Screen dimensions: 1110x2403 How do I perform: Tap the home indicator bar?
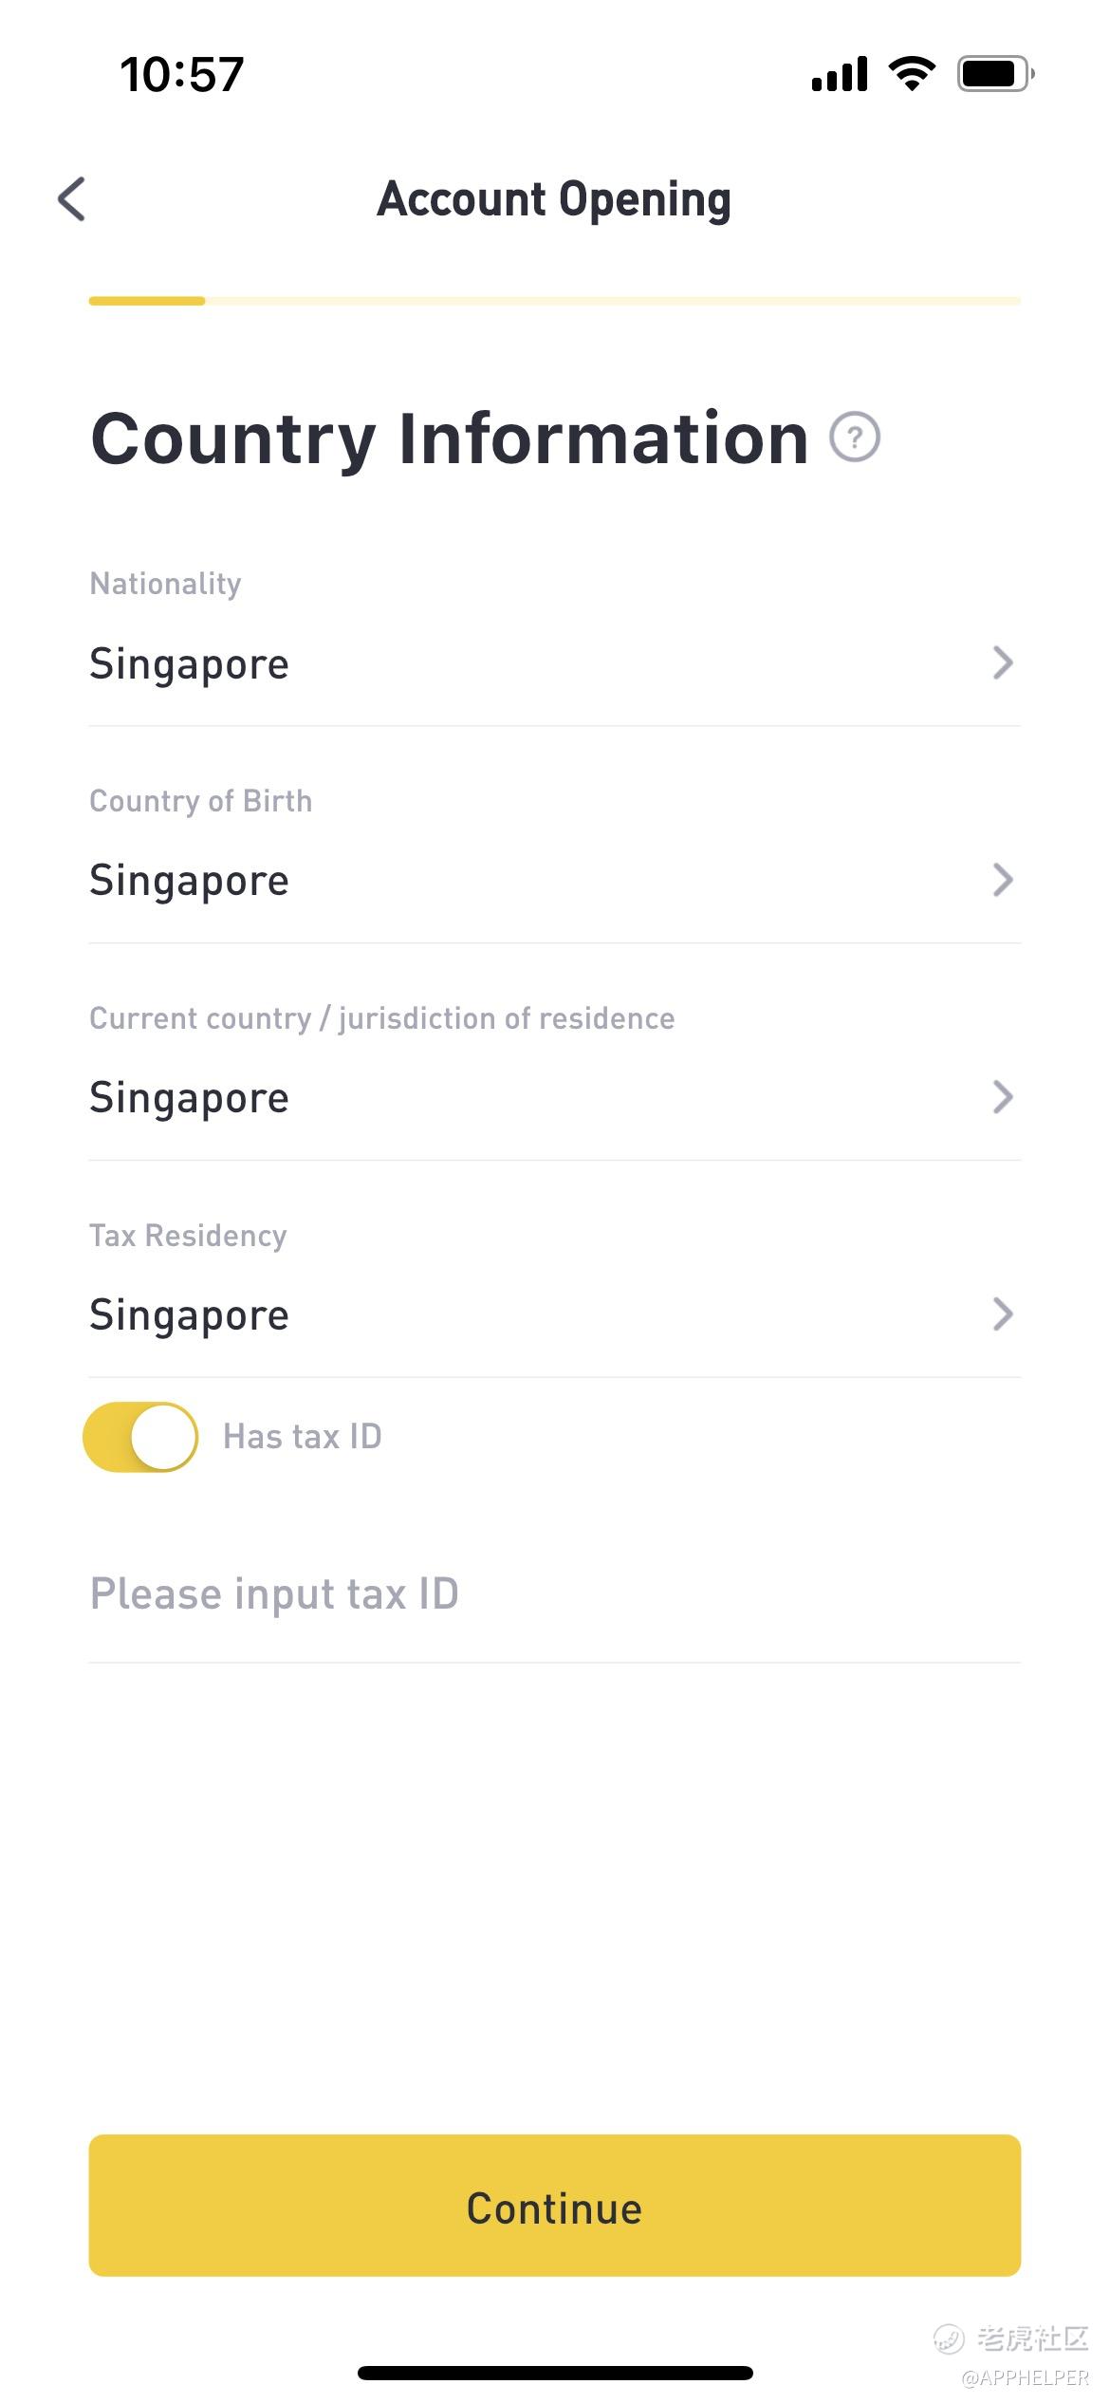555,2373
